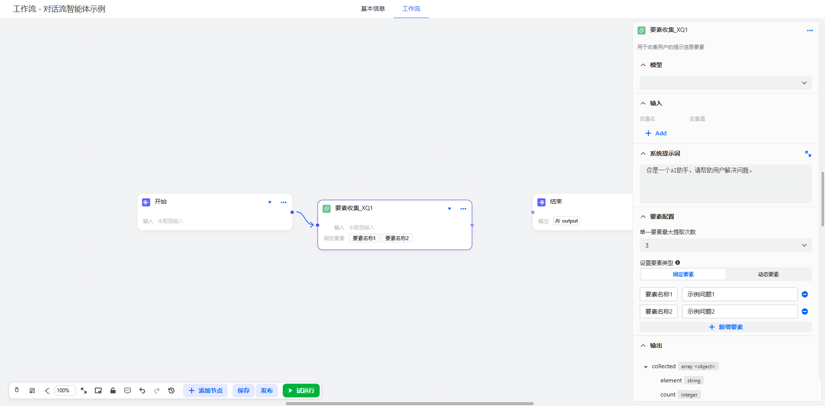Expand the system prompt editor
Image resolution: width=825 pixels, height=406 pixels.
[x=808, y=154]
